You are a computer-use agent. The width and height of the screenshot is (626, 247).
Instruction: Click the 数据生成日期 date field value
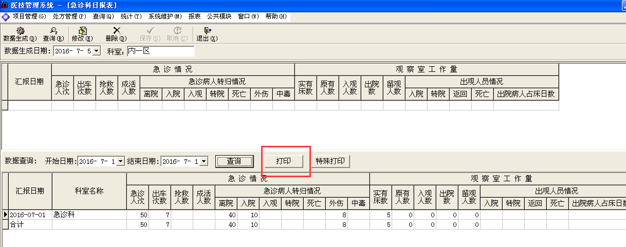[72, 51]
